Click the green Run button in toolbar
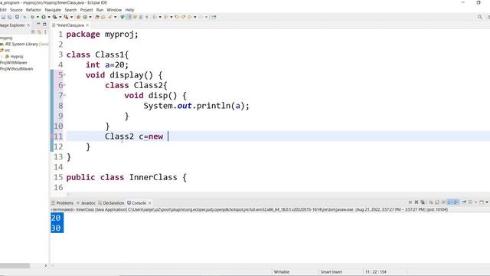 tap(44, 17)
